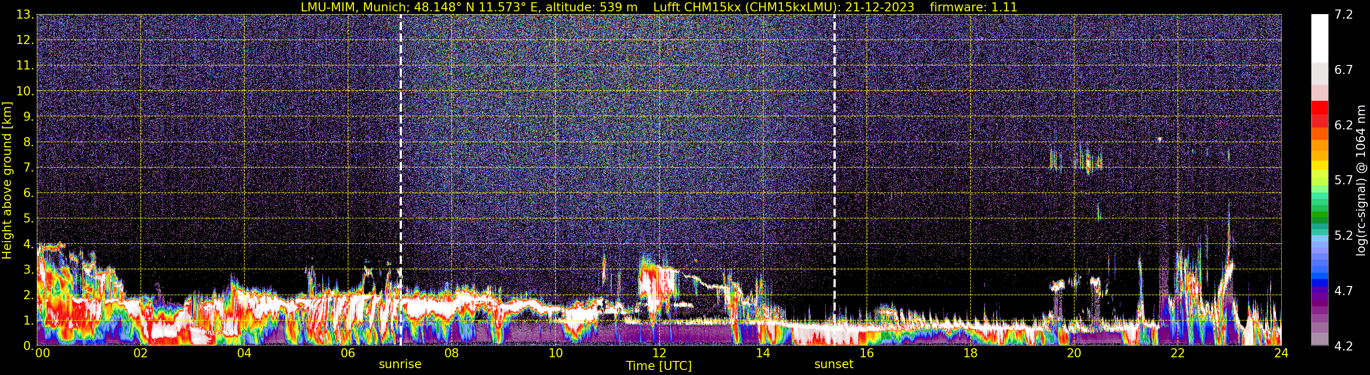Click 'firmware: 1.11' in the title
Screen dimensions: 1370x375
click(x=973, y=7)
